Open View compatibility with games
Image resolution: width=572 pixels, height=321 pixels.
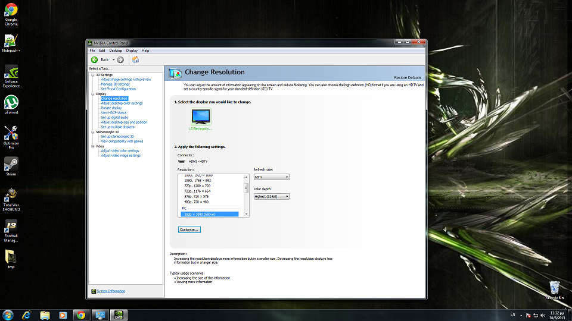click(122, 141)
